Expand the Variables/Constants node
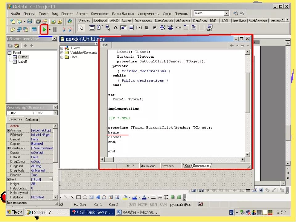Viewport: 296px width, 222px height. (62, 53)
